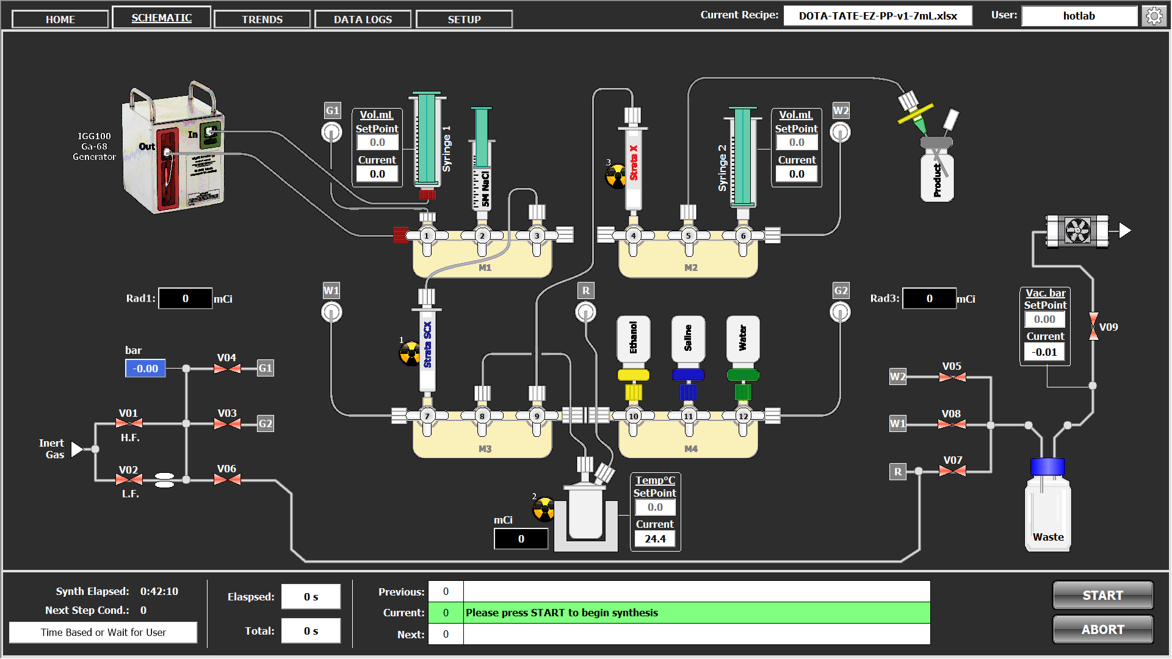Toggle valve V07 near R port

click(x=952, y=471)
